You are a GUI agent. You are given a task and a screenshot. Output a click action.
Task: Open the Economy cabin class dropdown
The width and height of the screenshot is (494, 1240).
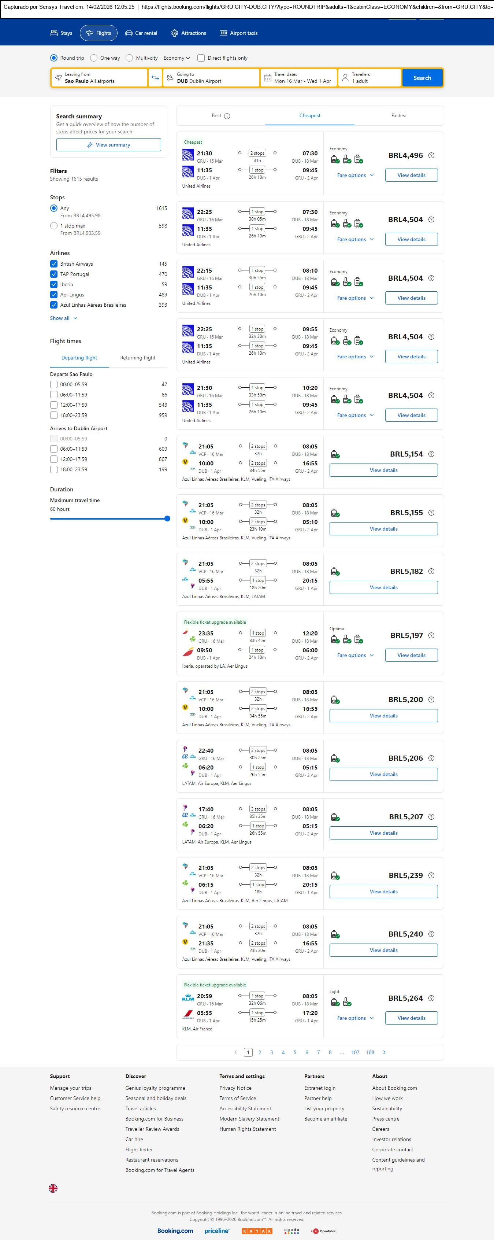[x=177, y=58]
